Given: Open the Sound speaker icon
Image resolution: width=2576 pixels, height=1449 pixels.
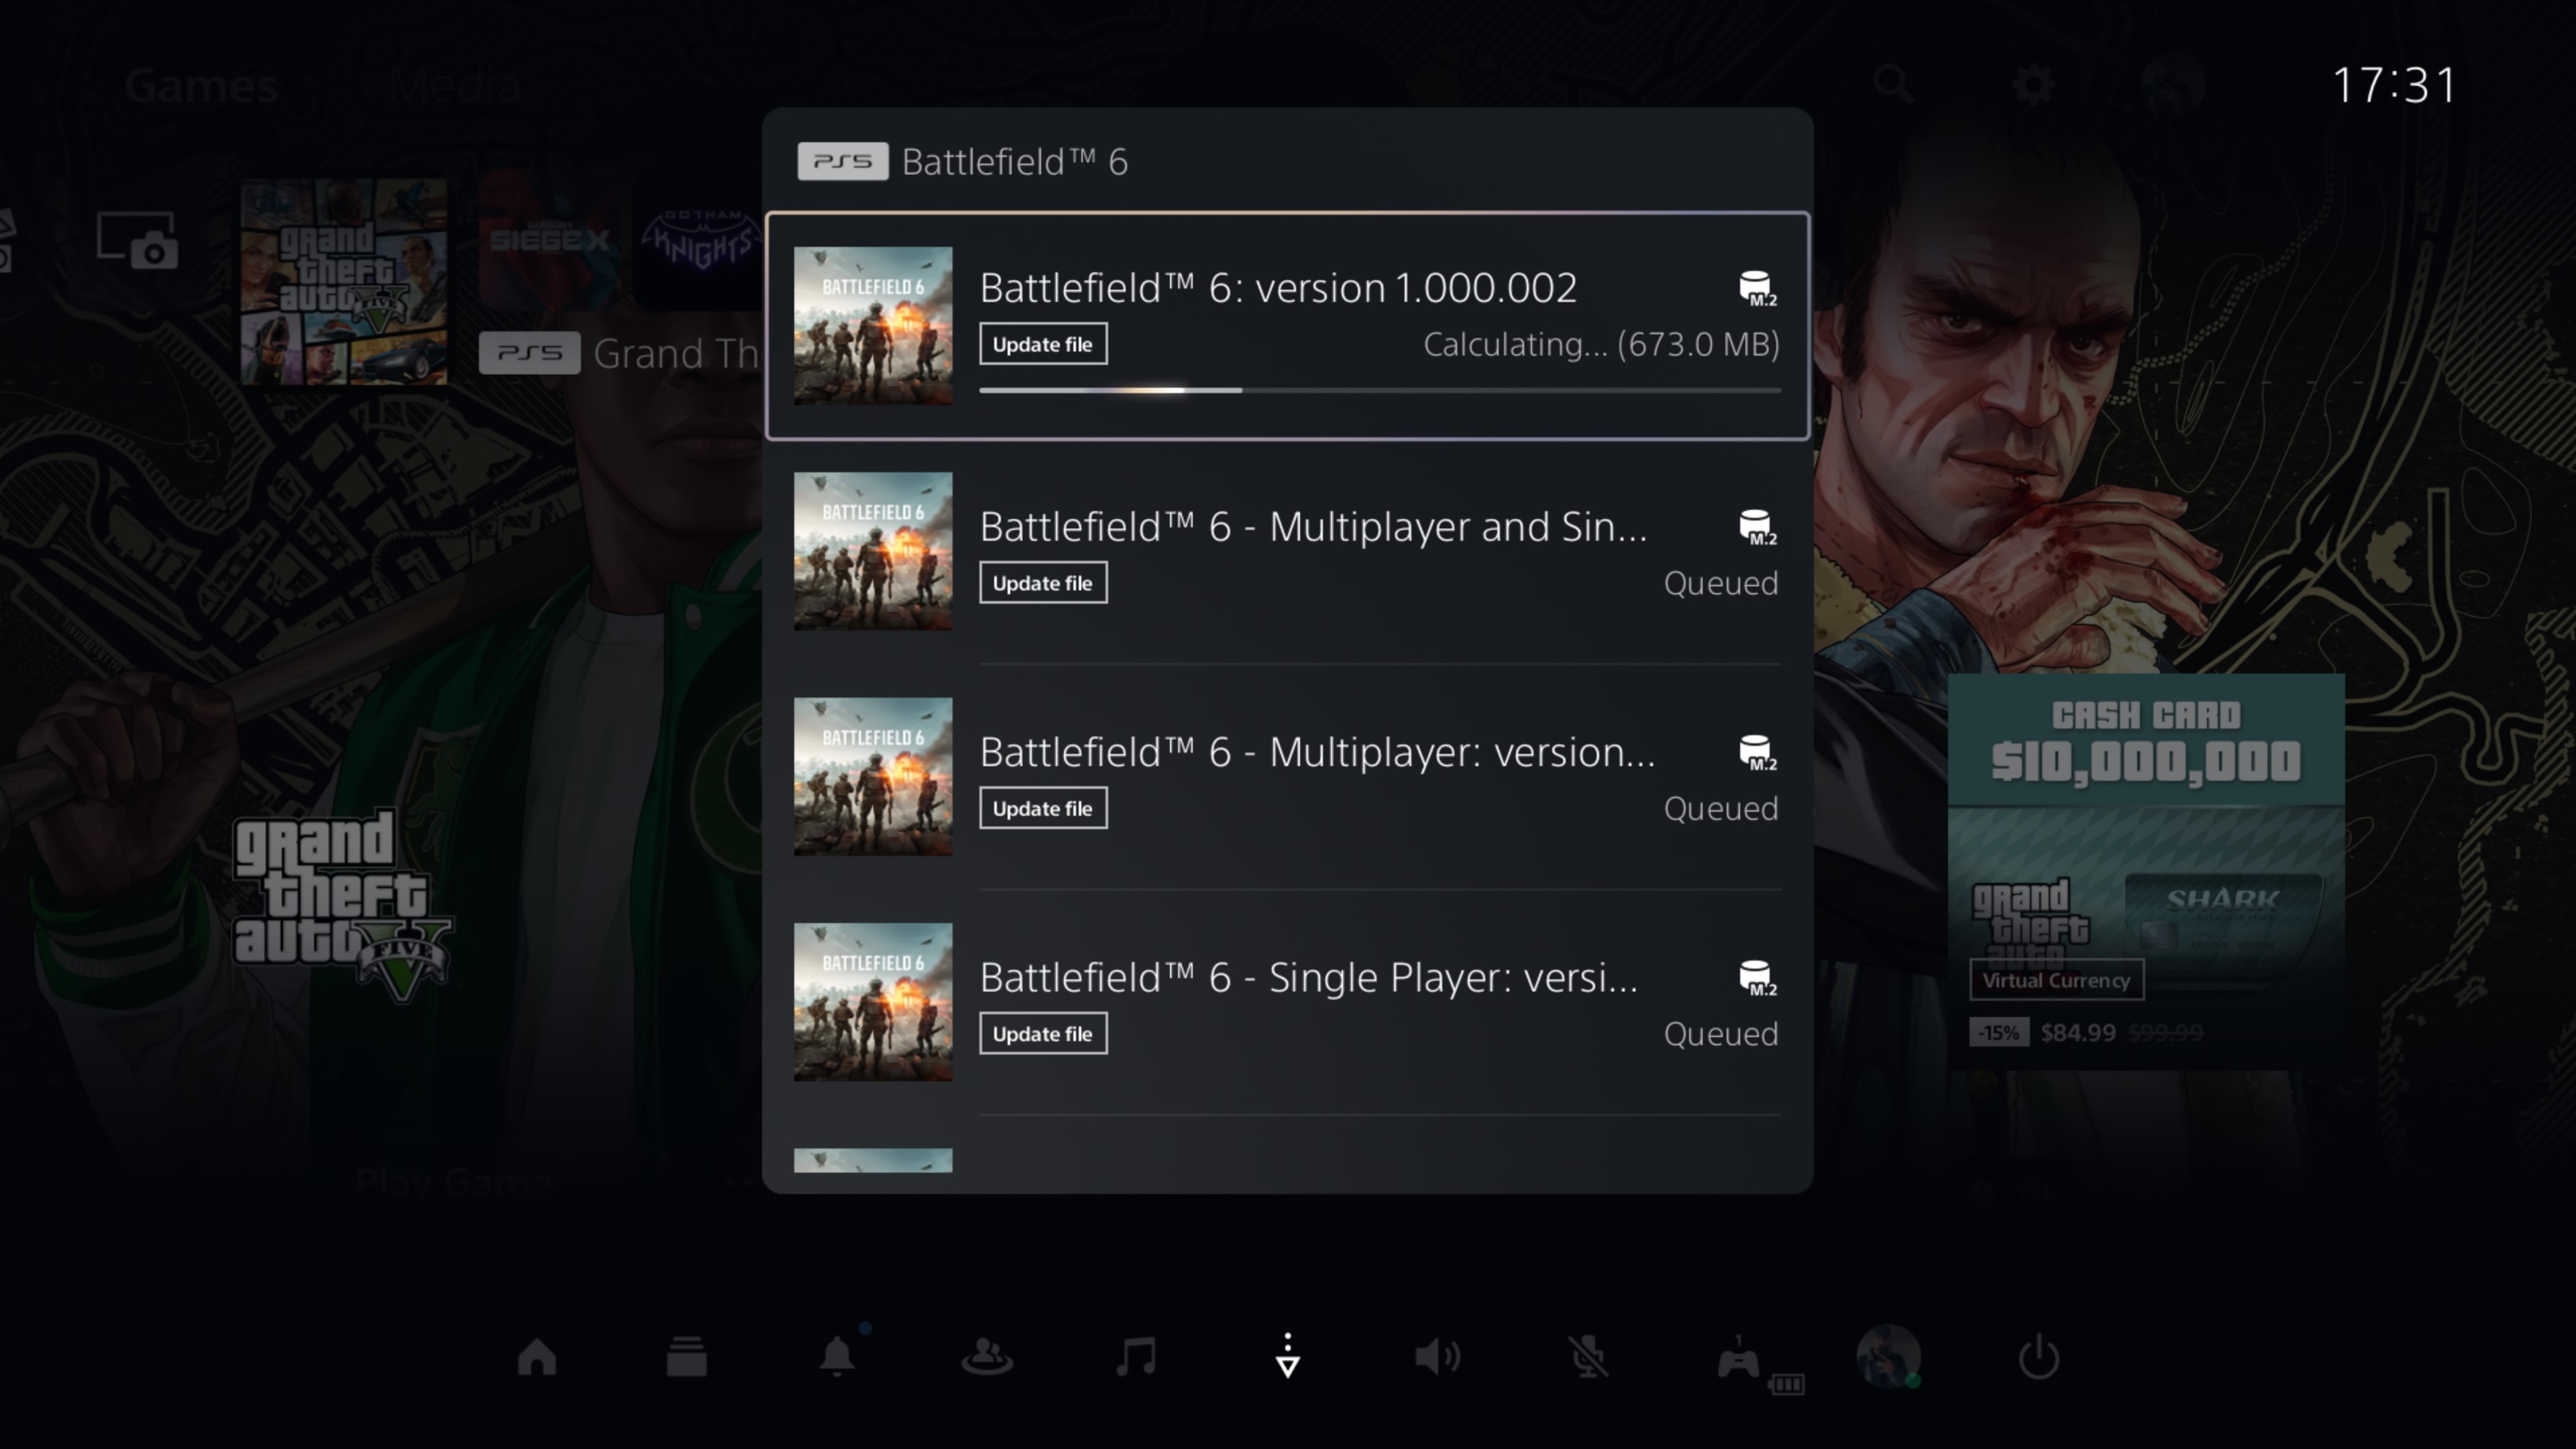Looking at the screenshot, I should click(x=1438, y=1357).
